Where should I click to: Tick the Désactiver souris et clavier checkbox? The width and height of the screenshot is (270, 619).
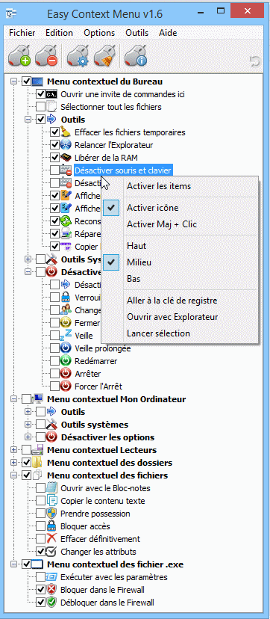pos(54,170)
